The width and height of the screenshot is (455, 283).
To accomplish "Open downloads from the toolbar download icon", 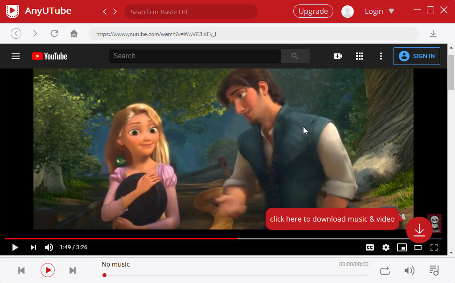I will [433, 34].
